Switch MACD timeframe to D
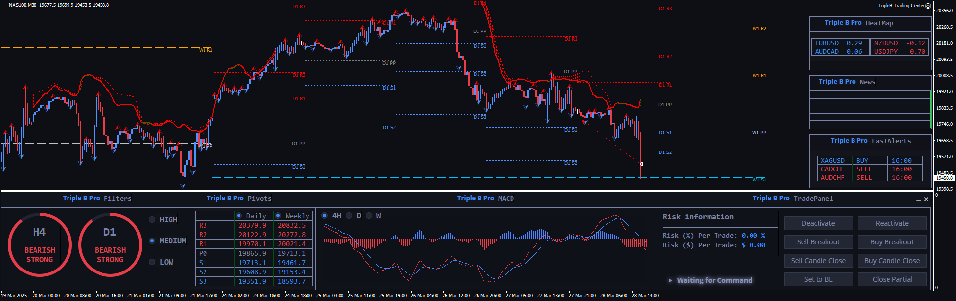956x301 pixels. click(349, 216)
